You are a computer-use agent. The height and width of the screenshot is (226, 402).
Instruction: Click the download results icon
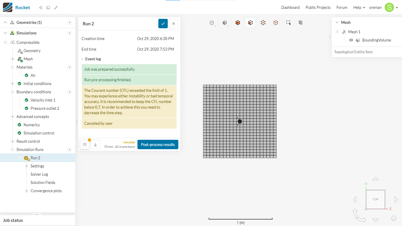pyautogui.click(x=95, y=144)
